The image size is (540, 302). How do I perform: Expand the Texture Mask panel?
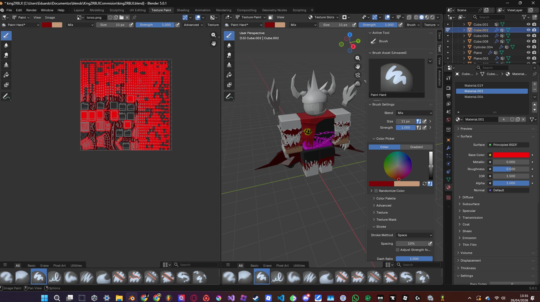[386, 220]
